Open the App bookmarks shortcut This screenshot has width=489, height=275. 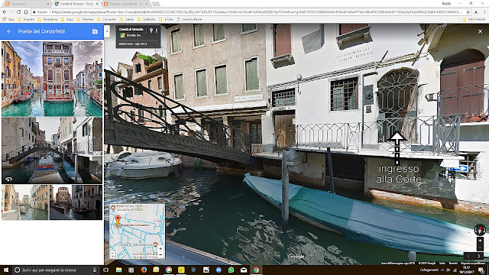coord(8,19)
